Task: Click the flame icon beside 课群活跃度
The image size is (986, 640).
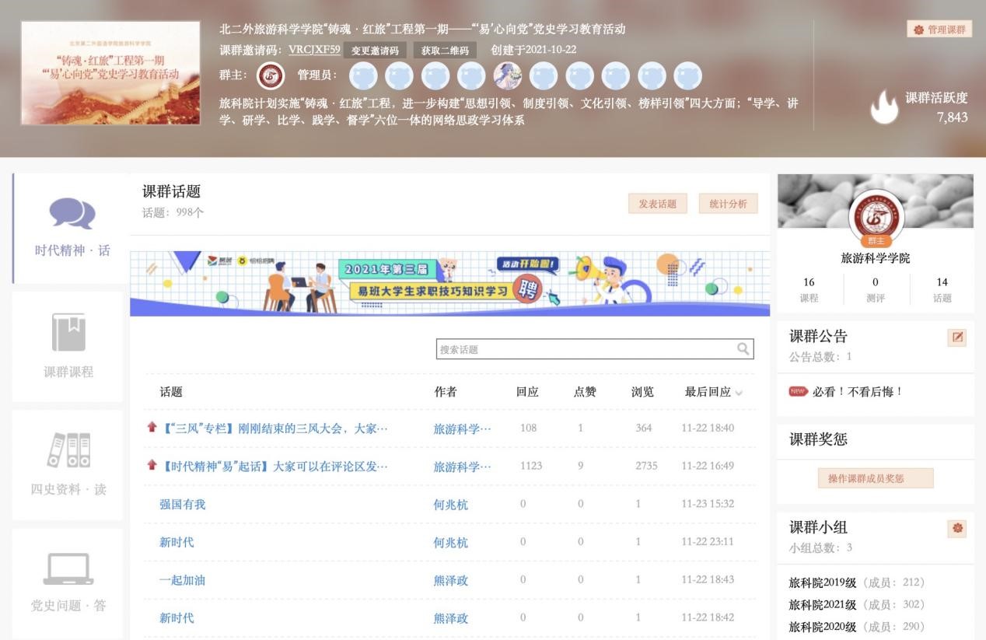Action: pyautogui.click(x=883, y=107)
